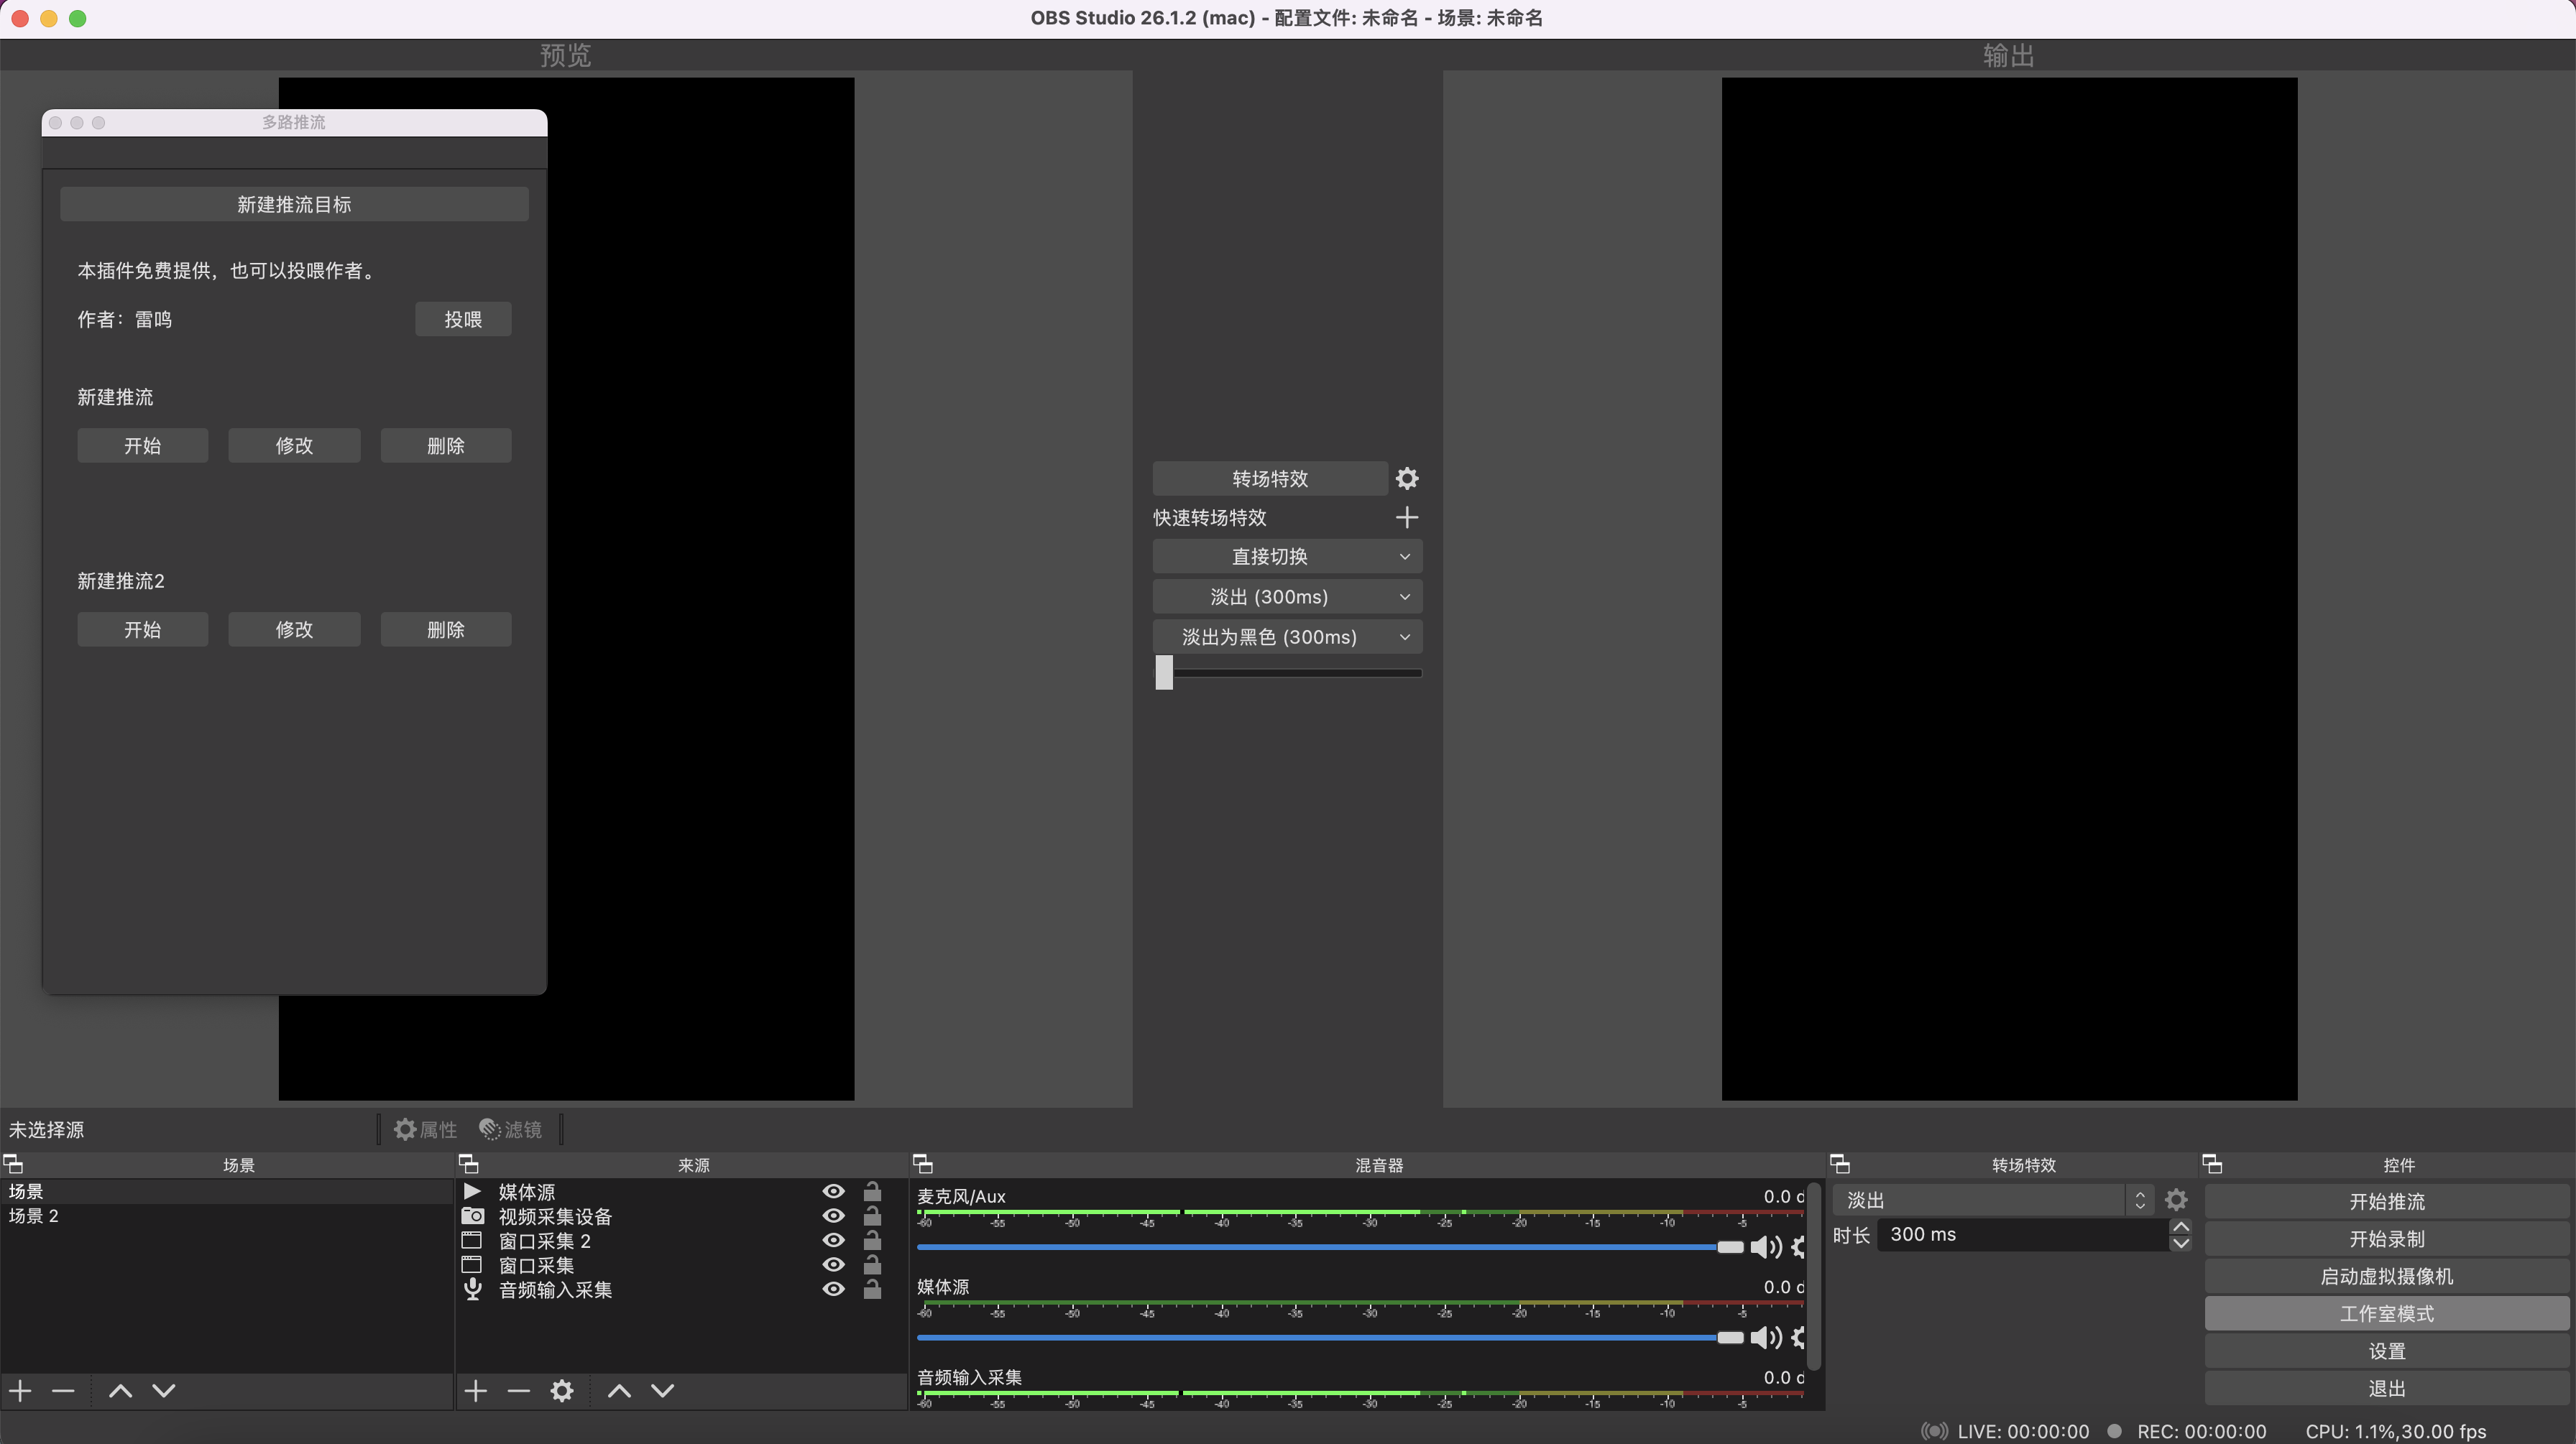This screenshot has height=1444, width=2576.
Task: Click the transition T-bar slider handle
Action: pyautogui.click(x=1164, y=672)
